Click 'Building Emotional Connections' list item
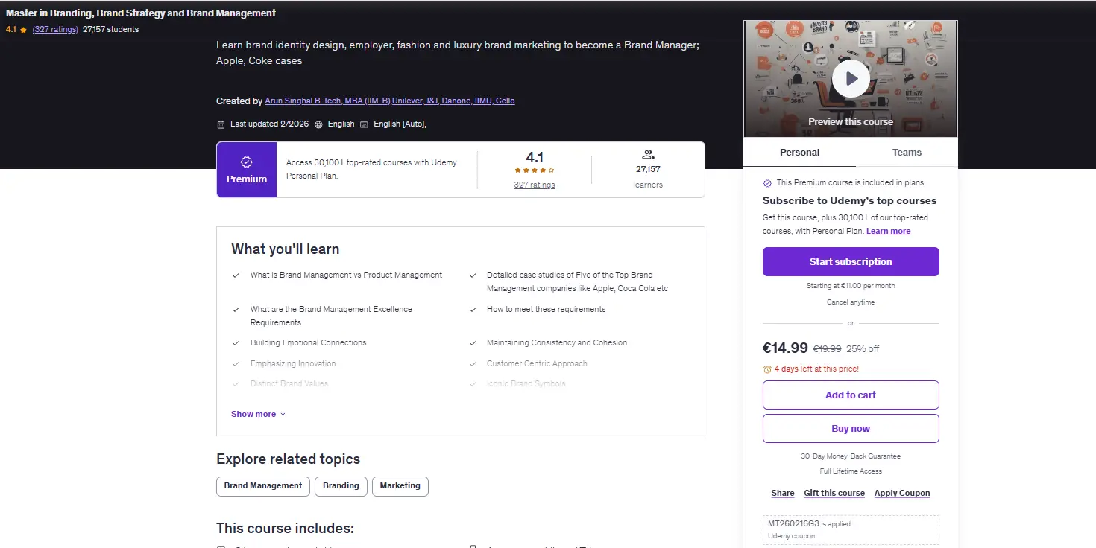 309,343
